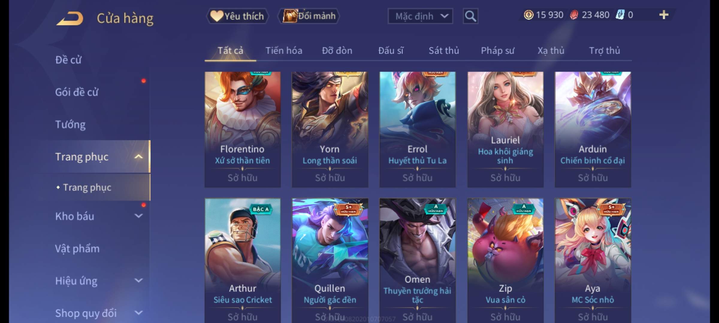719x323 pixels.
Task: Expand the Hiệu ứng sidebar section
Action: pyautogui.click(x=139, y=281)
